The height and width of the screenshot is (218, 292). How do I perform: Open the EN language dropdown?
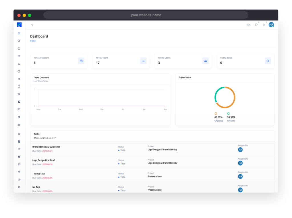pos(249,25)
